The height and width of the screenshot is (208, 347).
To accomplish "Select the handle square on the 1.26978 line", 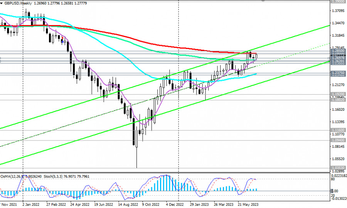I will [x=329, y=58].
